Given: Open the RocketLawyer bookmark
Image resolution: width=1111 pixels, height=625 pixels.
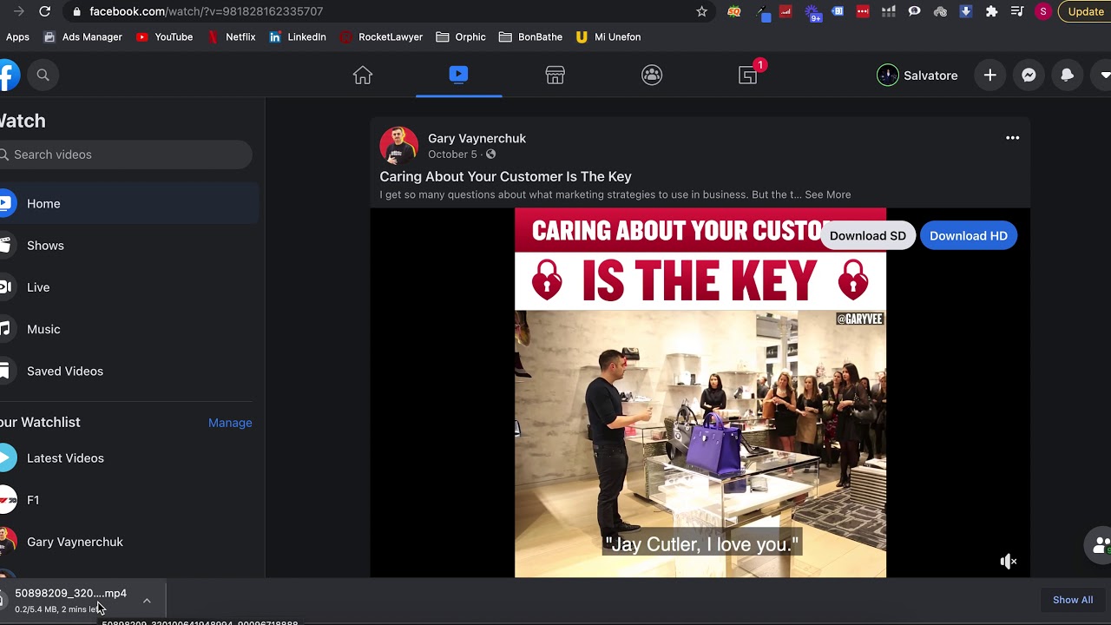Looking at the screenshot, I should tap(381, 37).
